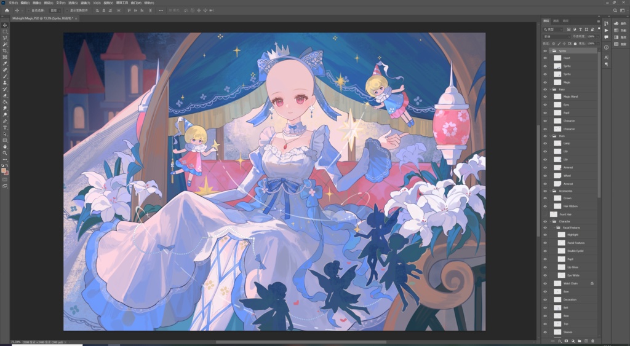Collapse the Facial Features group
630x346 pixels.
point(554,227)
